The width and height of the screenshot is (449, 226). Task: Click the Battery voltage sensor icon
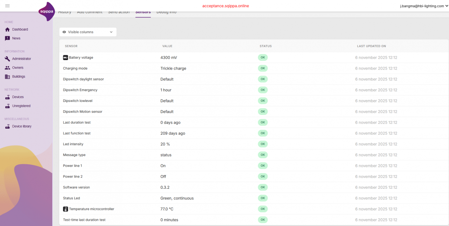pos(65,58)
